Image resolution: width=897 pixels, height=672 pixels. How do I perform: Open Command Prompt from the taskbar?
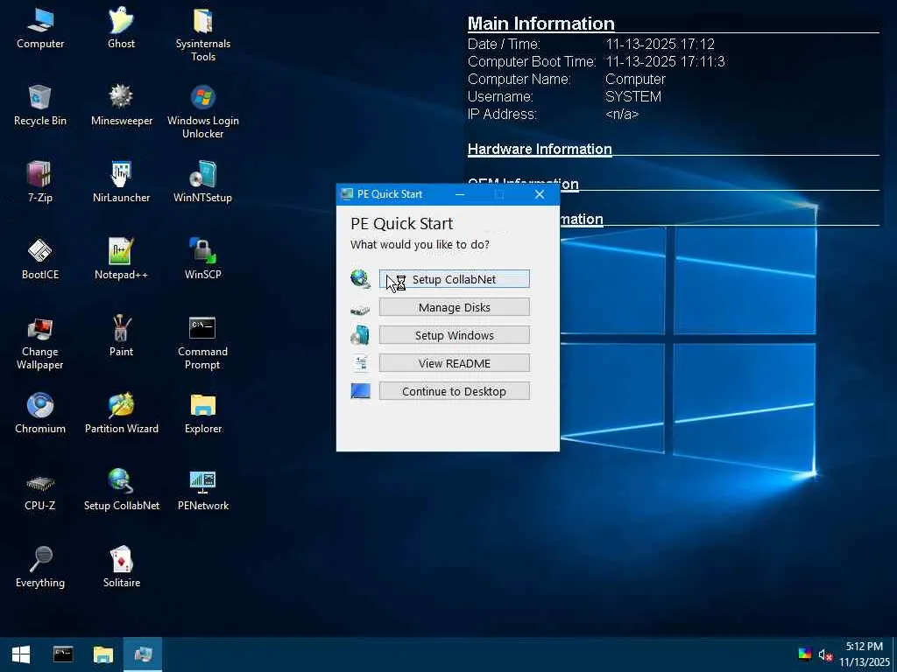(x=63, y=654)
